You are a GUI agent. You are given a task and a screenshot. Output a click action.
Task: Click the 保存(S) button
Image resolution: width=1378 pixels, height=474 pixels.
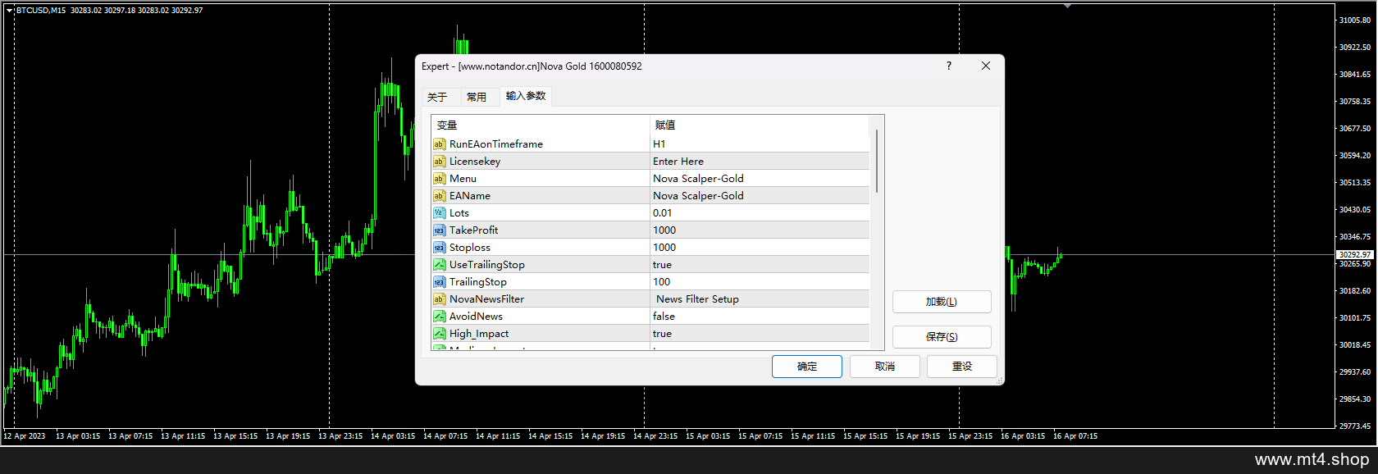pyautogui.click(x=942, y=337)
